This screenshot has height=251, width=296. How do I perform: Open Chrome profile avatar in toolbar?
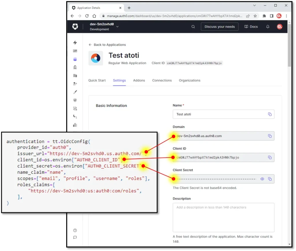279,16
